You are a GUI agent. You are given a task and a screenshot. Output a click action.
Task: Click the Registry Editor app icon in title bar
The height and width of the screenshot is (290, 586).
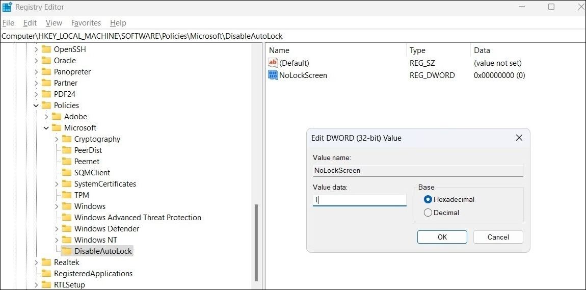(7, 7)
